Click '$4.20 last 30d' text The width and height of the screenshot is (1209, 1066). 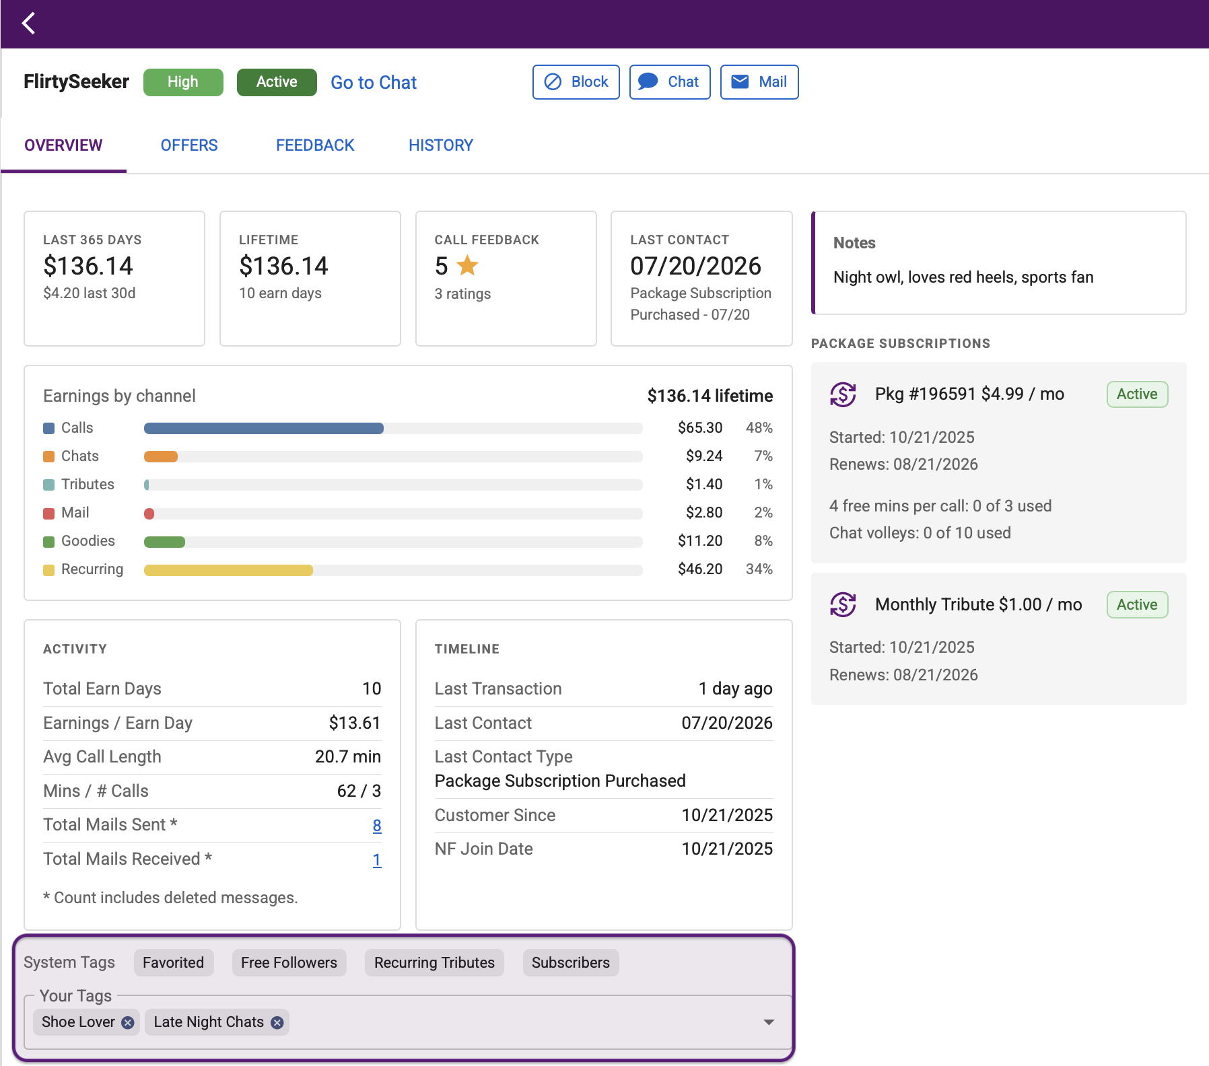click(90, 293)
